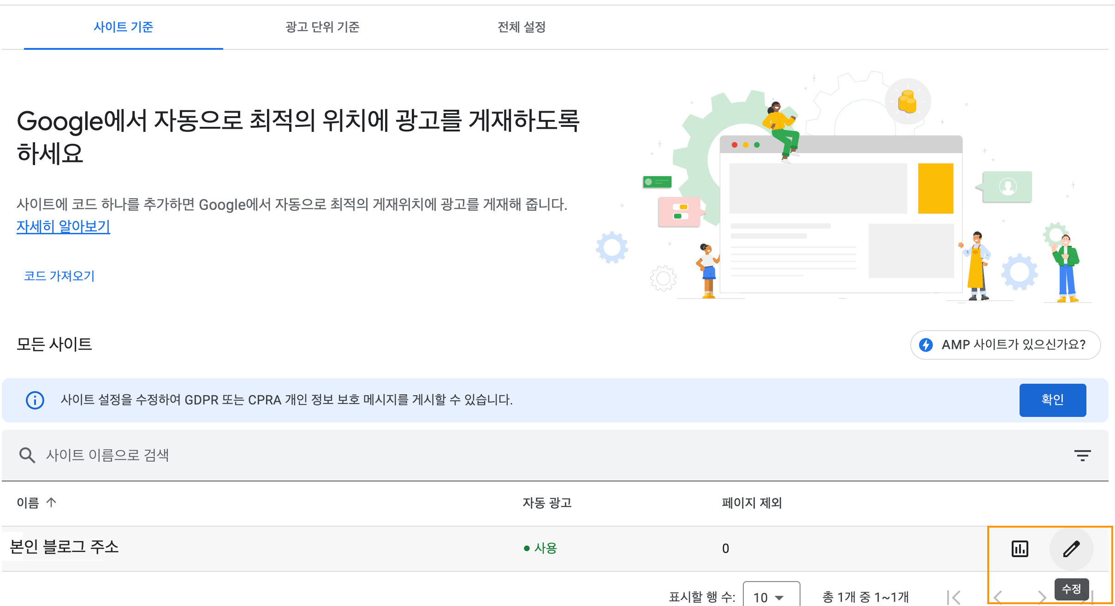
Task: Select the pencil 수정 edit icon
Action: [x=1071, y=548]
